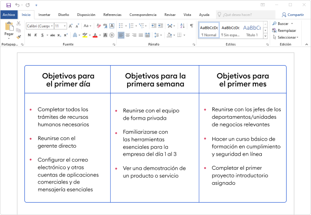Image resolution: width=311 pixels, height=215 pixels.
Task: Open the font color palette arrow
Action: pos(100,35)
